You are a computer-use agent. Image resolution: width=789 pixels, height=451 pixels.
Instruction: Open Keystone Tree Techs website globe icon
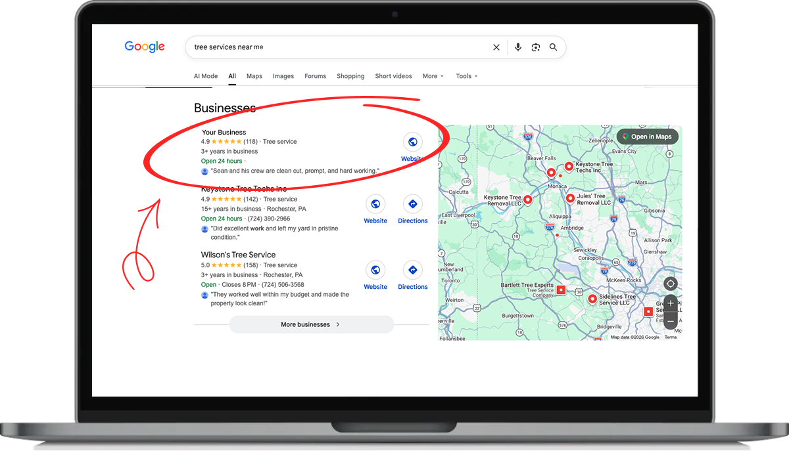375,204
